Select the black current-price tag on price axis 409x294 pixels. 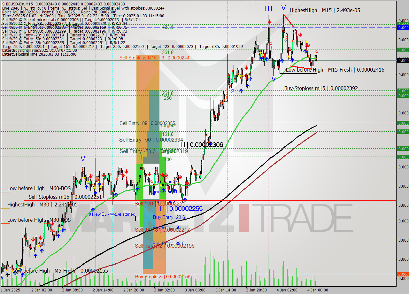403,60
